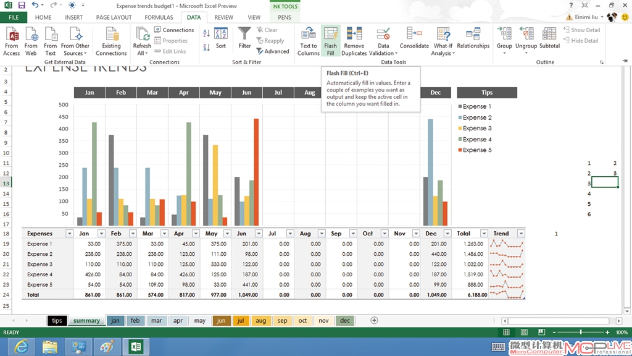Collapse the ribbon with pin arrow
632x356 pixels.
tap(625, 61)
